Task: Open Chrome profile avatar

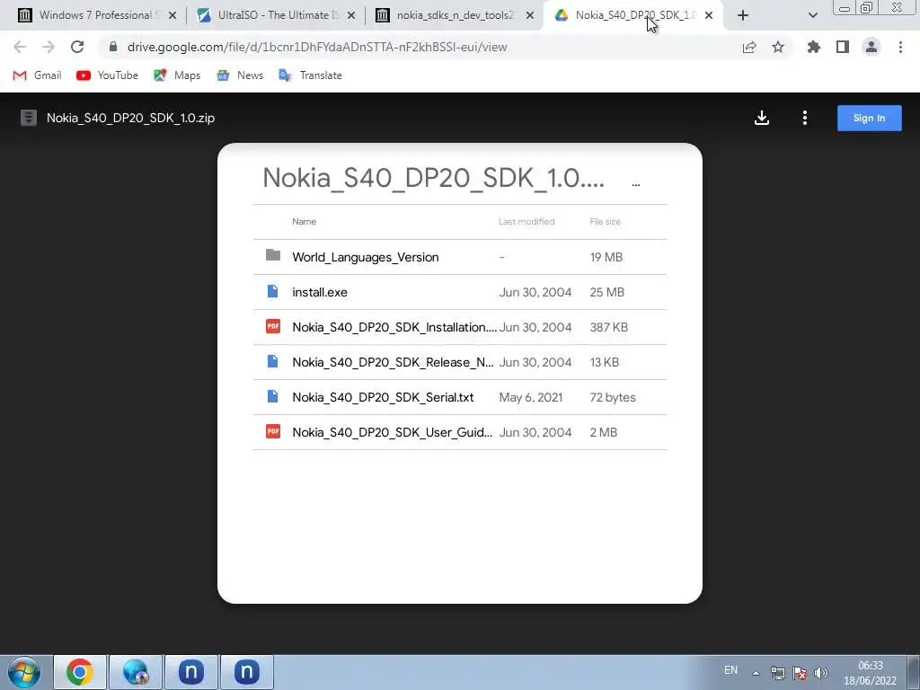Action: (871, 47)
